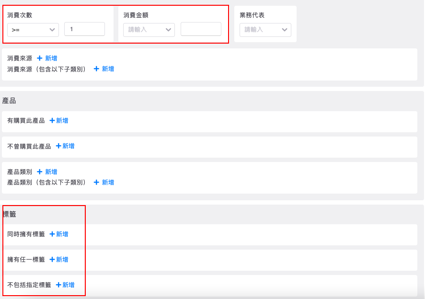Image resolution: width=425 pixels, height=299 pixels.
Task: Open the 消費次數 operator dropdown showing >=
Action: [x=33, y=30]
